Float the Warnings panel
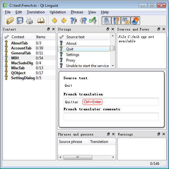The height and width of the screenshot is (169, 169). (159, 134)
